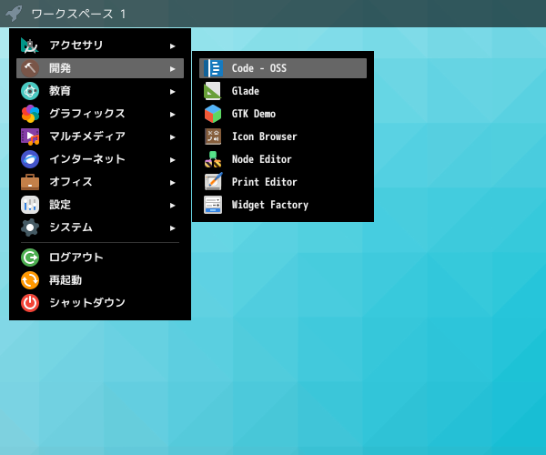Click the Node Editor icon

(213, 159)
